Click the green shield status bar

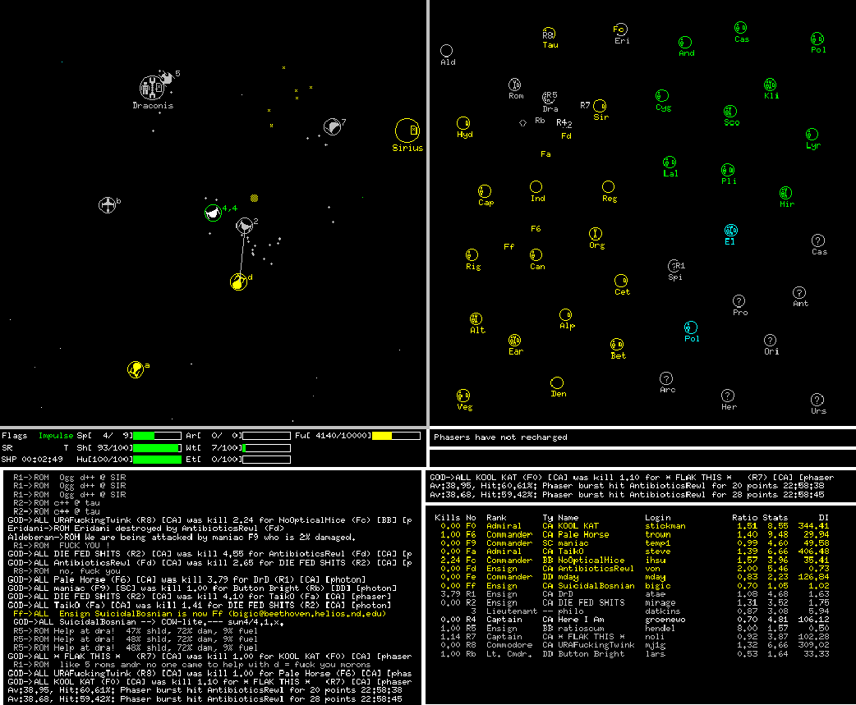tap(156, 447)
